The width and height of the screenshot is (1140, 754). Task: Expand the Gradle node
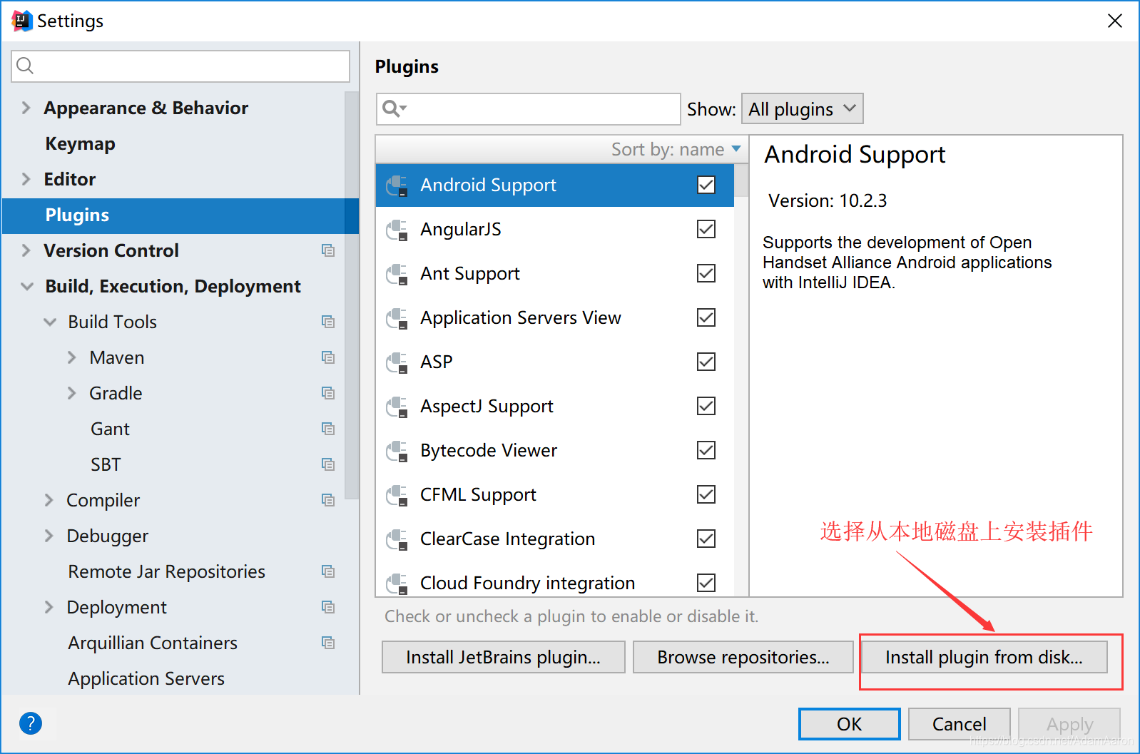(71, 393)
